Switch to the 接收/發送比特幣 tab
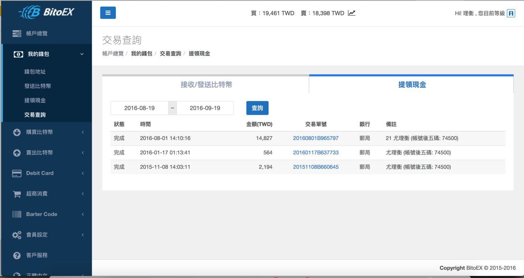The height and width of the screenshot is (278, 524). (206, 85)
